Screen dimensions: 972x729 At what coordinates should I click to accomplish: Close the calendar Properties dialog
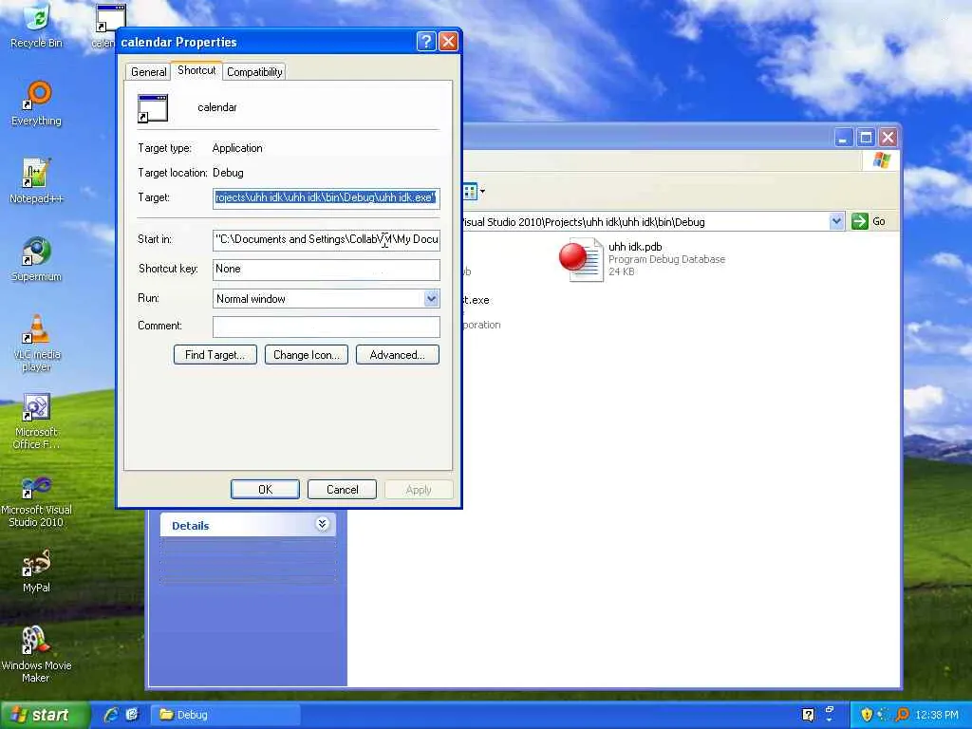448,42
